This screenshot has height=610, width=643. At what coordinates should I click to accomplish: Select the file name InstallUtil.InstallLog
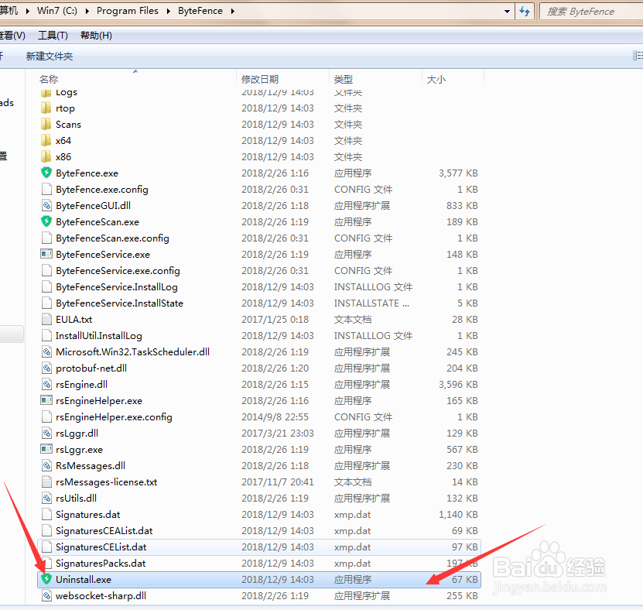point(99,335)
